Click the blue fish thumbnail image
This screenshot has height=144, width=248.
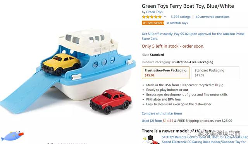coord(12,136)
